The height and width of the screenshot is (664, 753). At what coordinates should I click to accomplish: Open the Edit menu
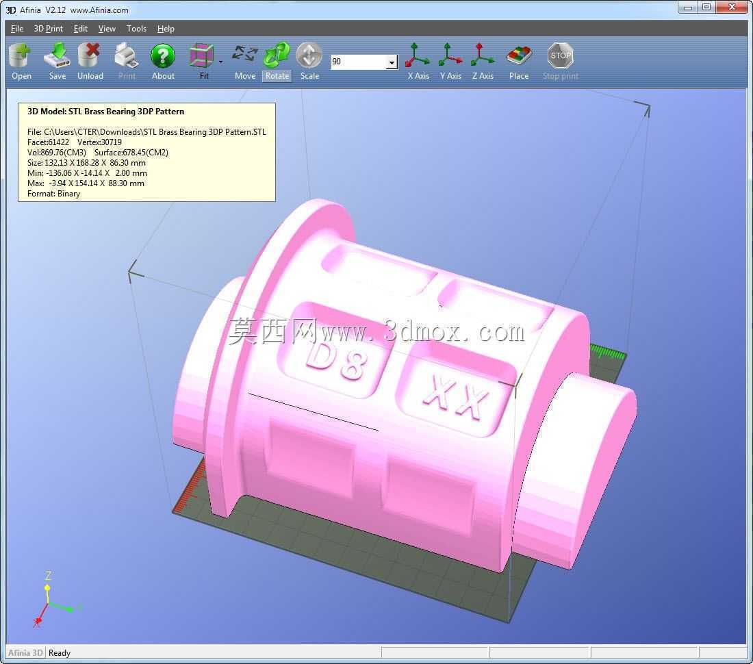(x=80, y=29)
